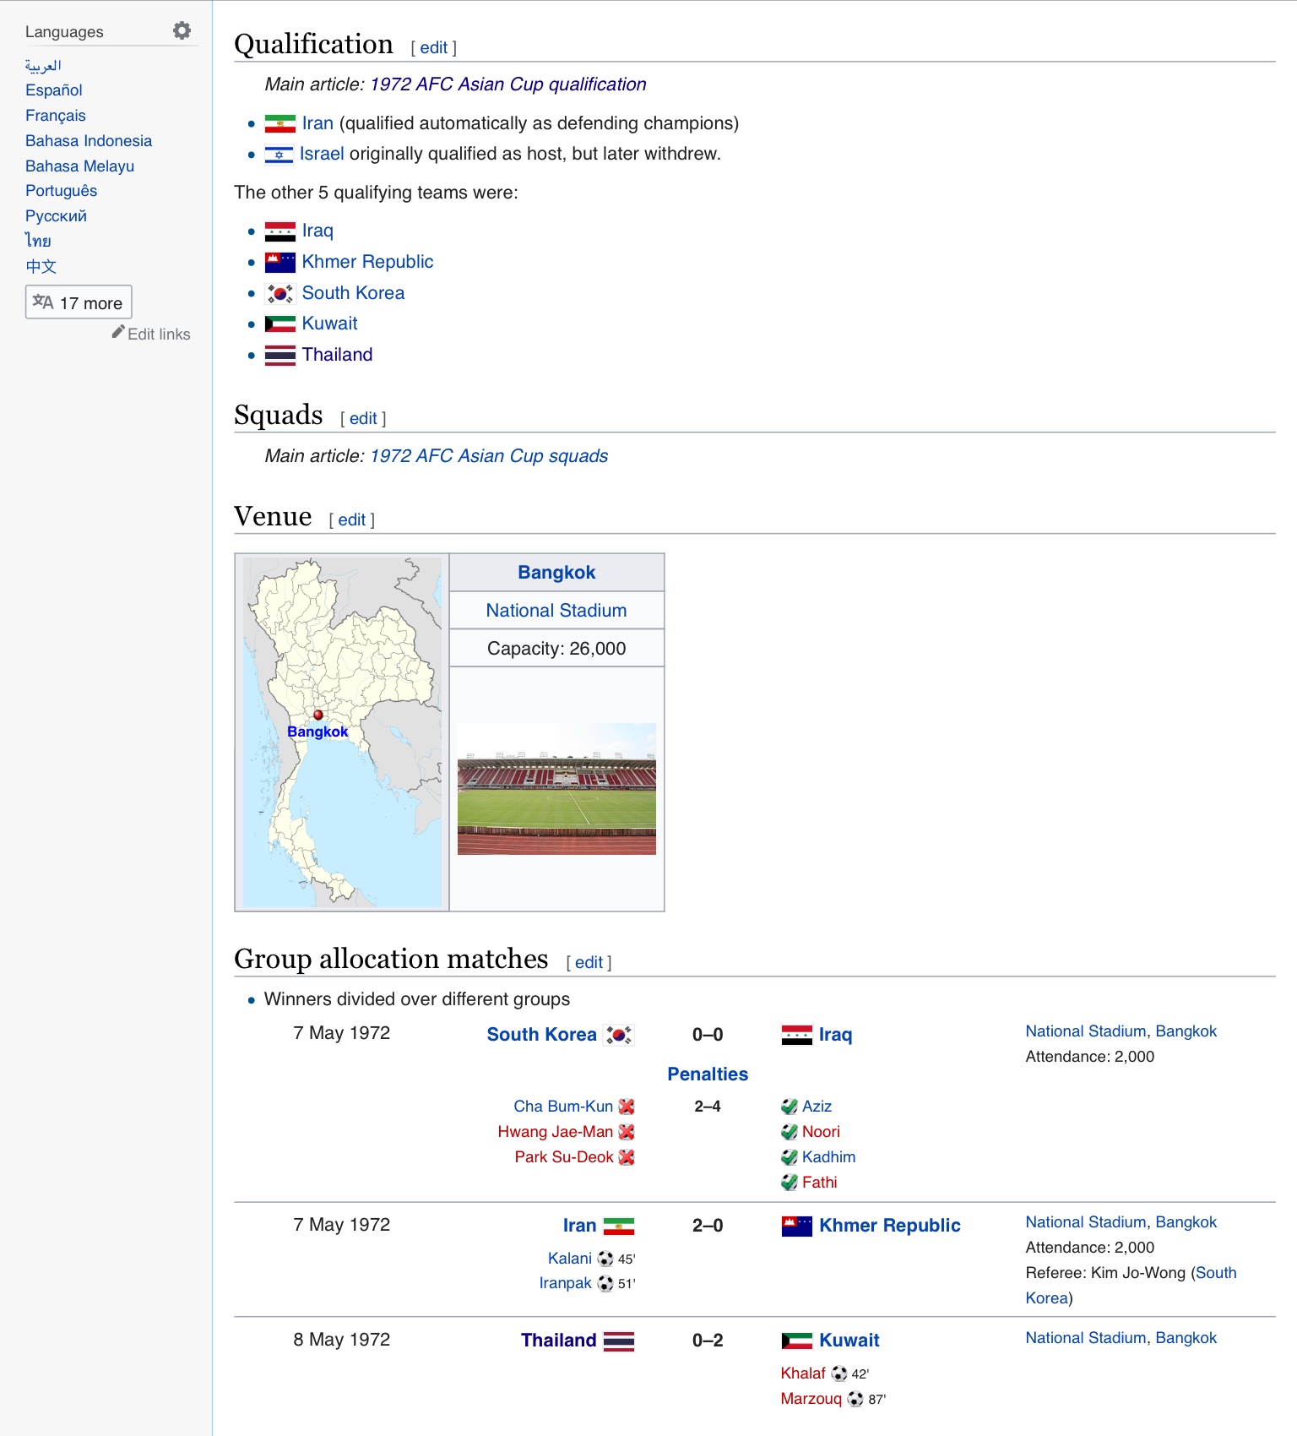The width and height of the screenshot is (1297, 1436).
Task: Click the Iran flag in the match row
Action: pyautogui.click(x=619, y=1226)
